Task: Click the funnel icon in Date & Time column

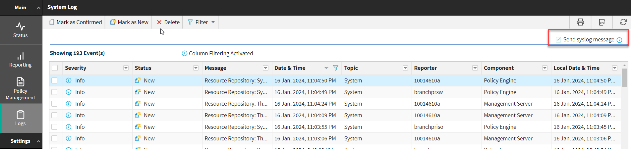Action: 335,68
